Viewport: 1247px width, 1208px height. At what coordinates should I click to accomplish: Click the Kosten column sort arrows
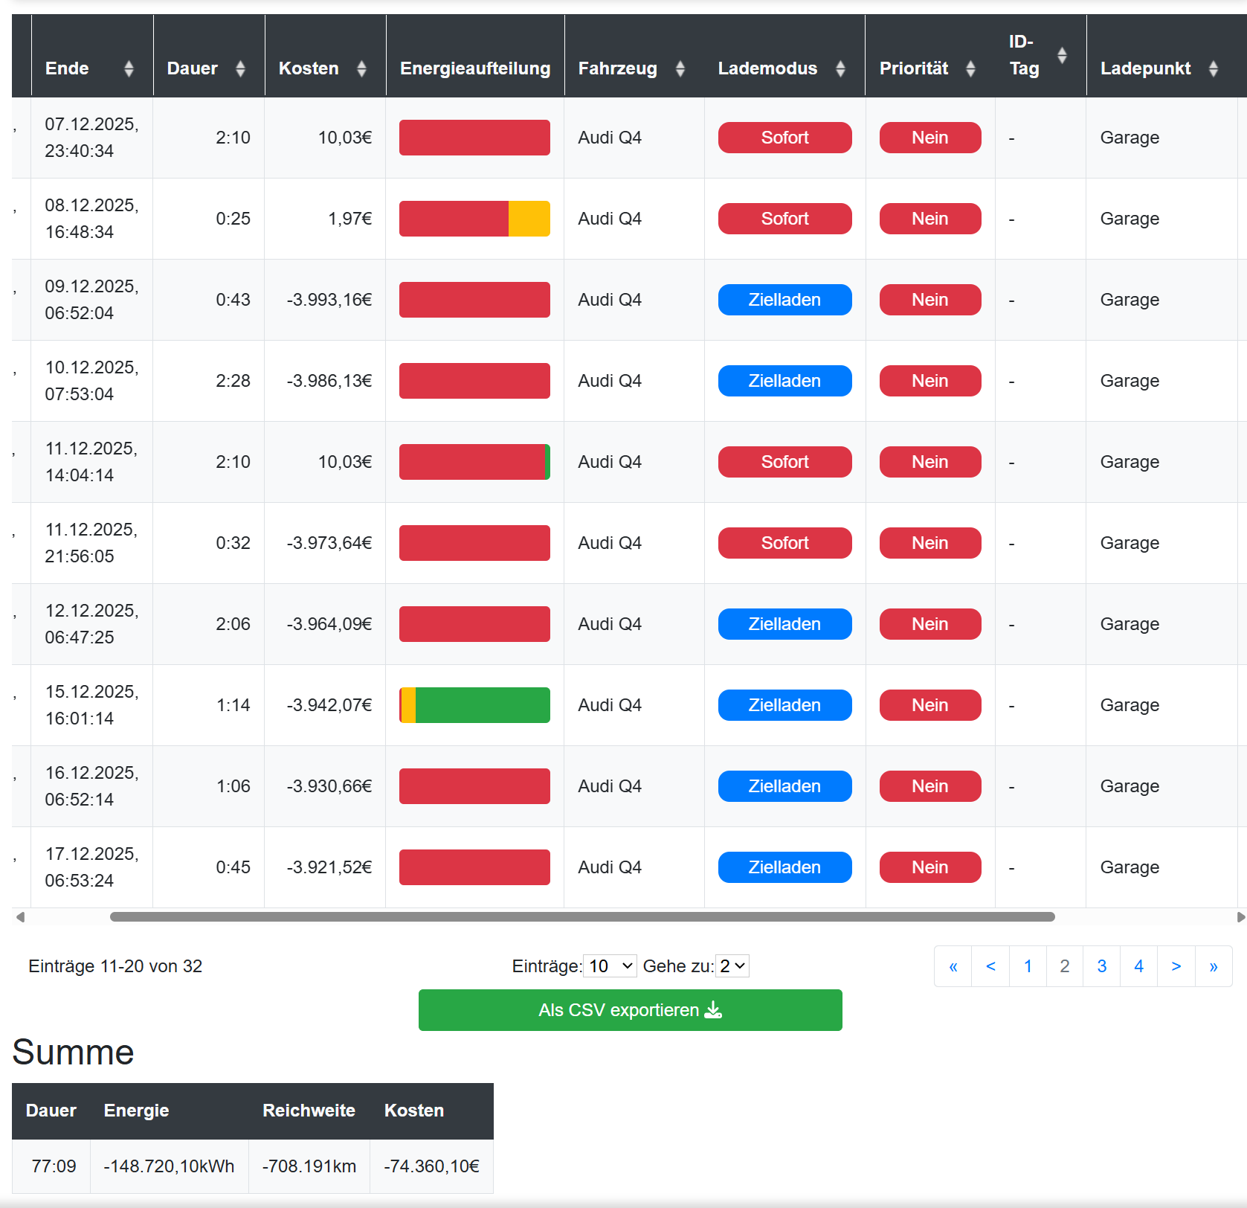(361, 68)
